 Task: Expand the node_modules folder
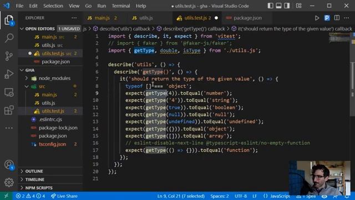click(x=27, y=78)
